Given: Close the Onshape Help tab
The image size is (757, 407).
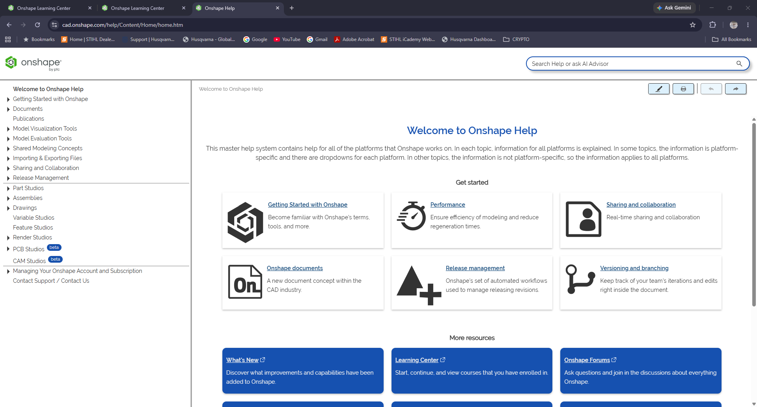Looking at the screenshot, I should coord(278,8).
